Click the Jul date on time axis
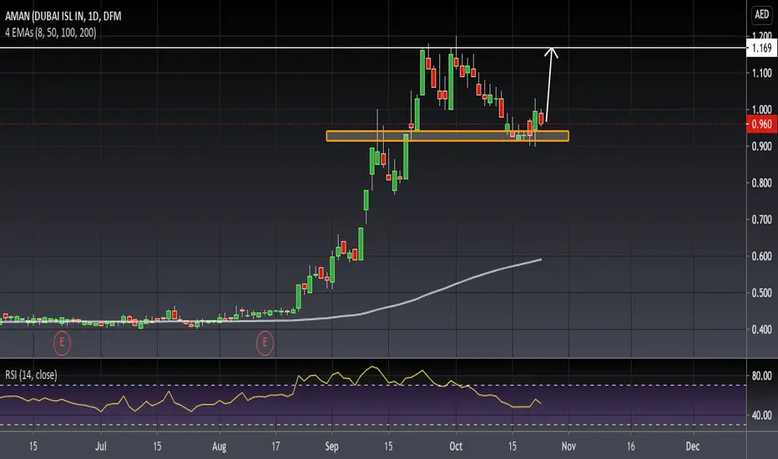Image resolution: width=778 pixels, height=459 pixels. click(101, 446)
